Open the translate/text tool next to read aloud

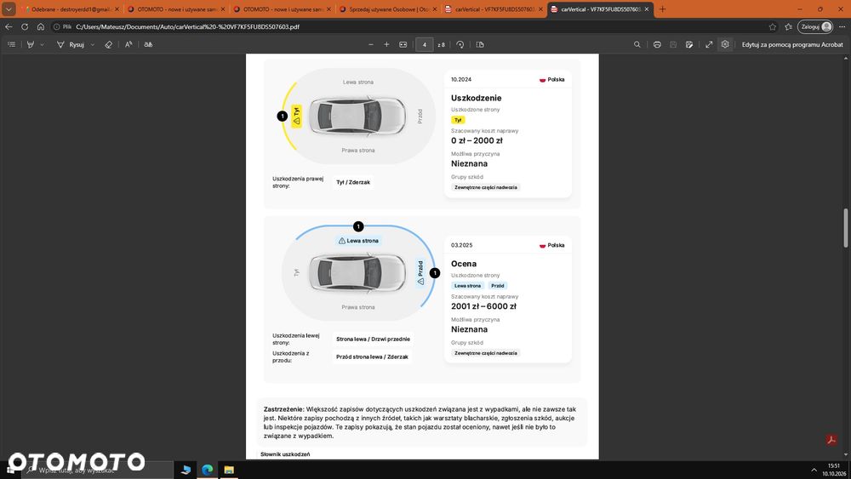pos(148,44)
